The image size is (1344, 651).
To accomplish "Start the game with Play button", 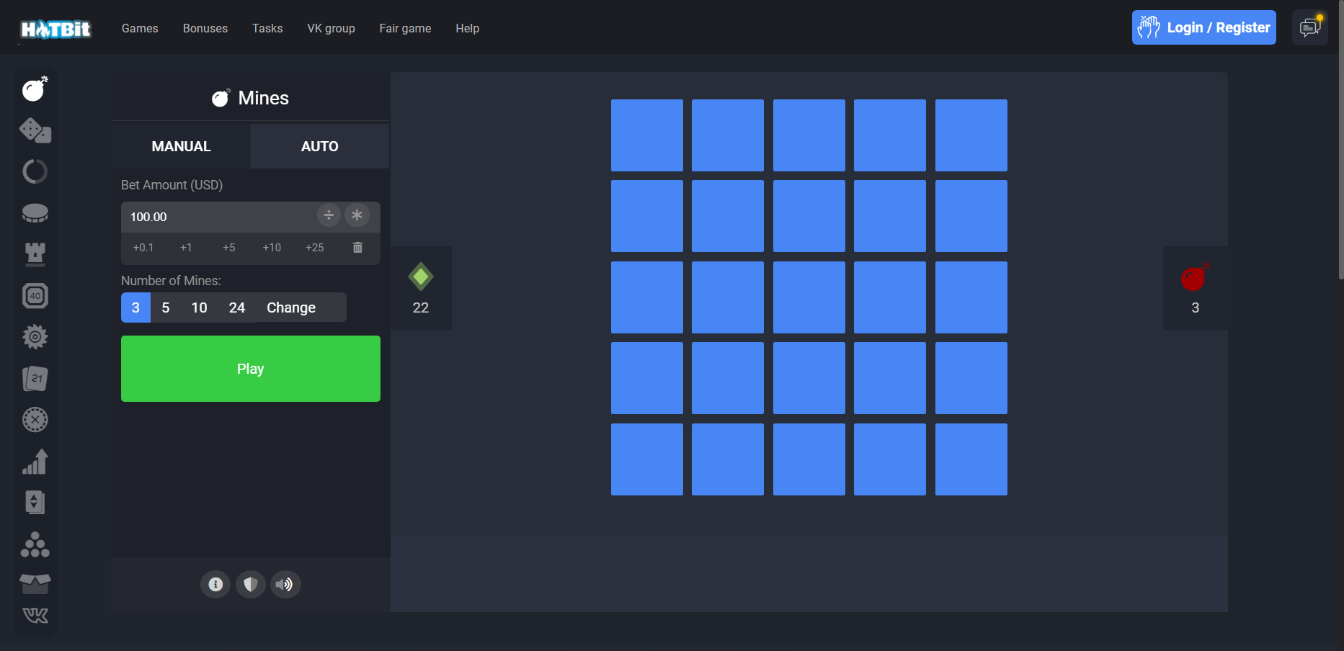I will (251, 369).
